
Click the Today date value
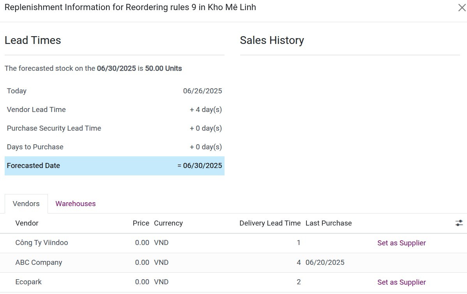tap(202, 91)
